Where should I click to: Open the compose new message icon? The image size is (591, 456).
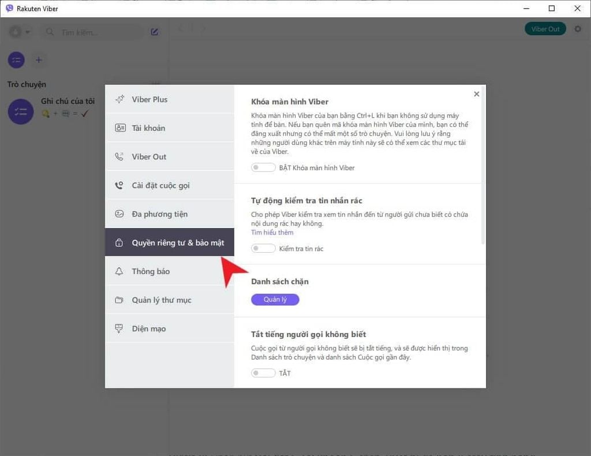pyautogui.click(x=154, y=32)
